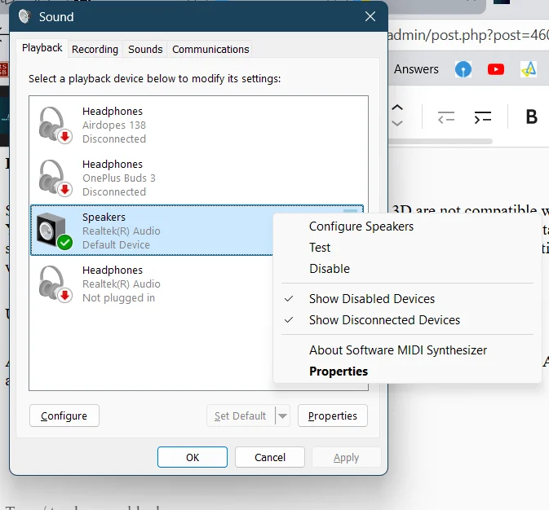The image size is (549, 510).
Task: Click the browser address bar URL
Action: pyautogui.click(x=468, y=35)
